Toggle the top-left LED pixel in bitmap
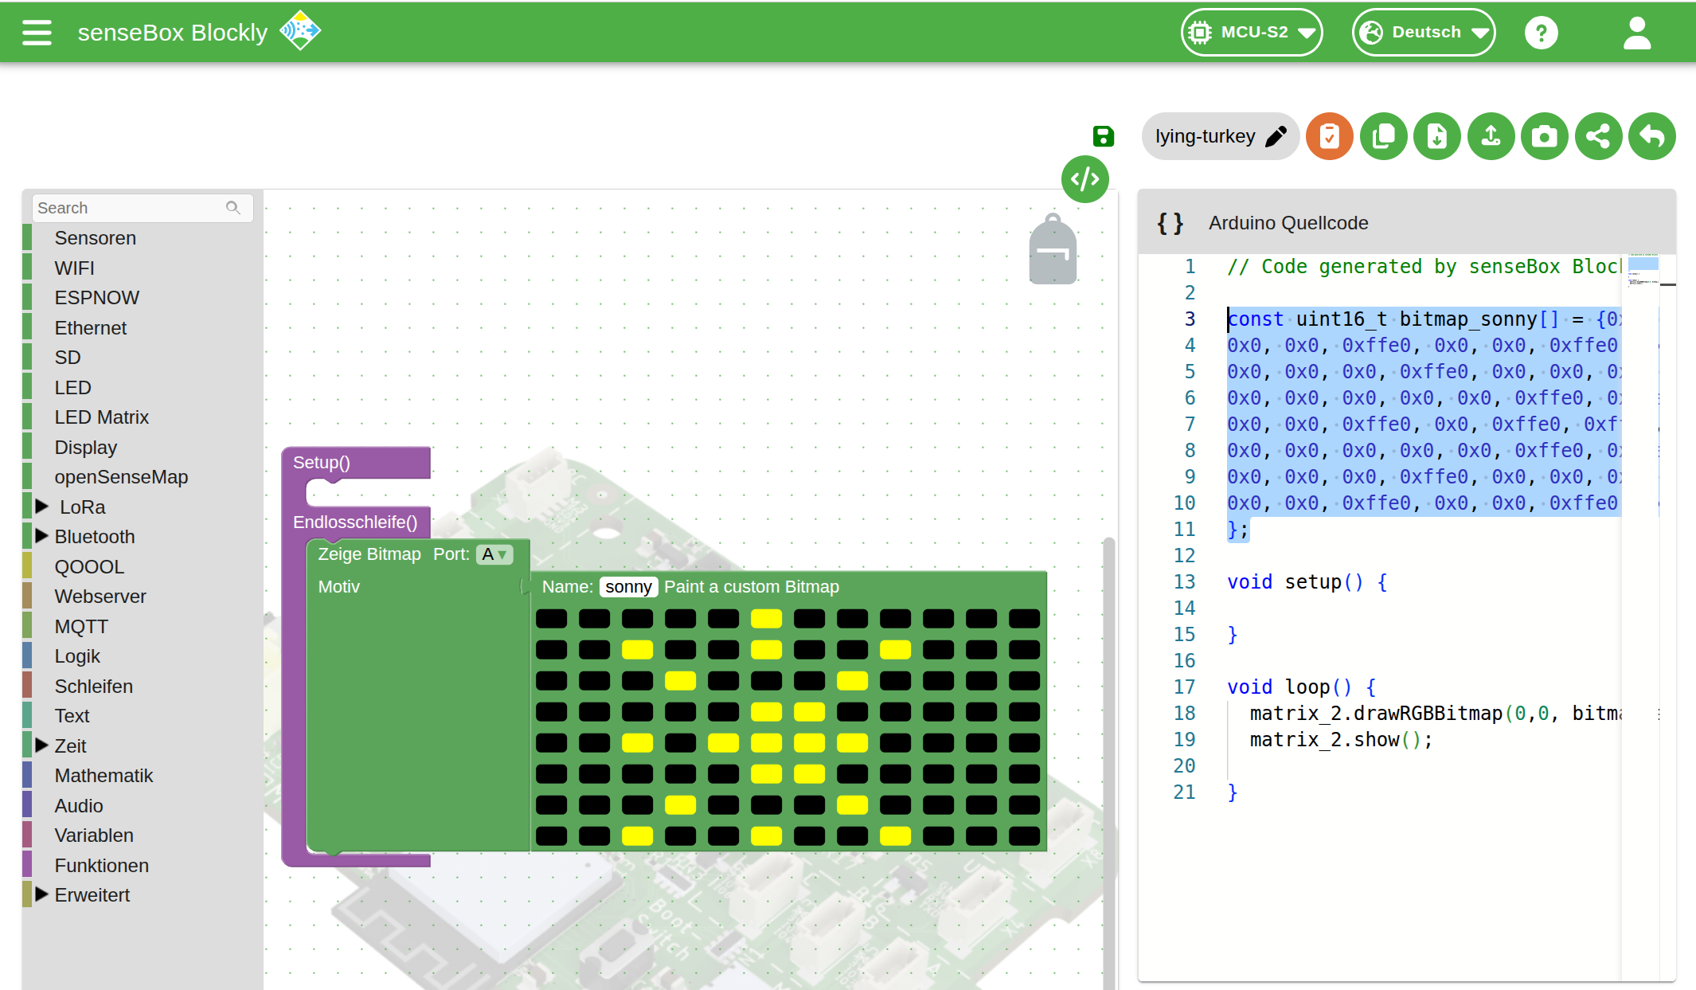The height and width of the screenshot is (990, 1696). [551, 619]
